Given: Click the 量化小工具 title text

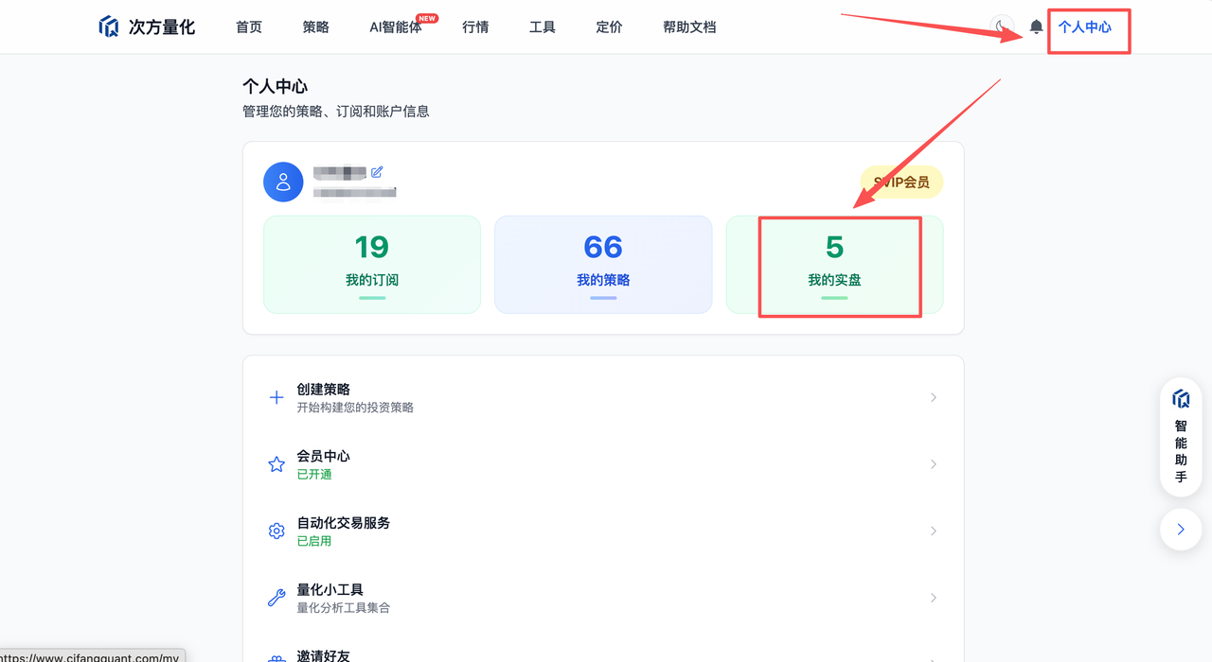Looking at the screenshot, I should pos(330,589).
